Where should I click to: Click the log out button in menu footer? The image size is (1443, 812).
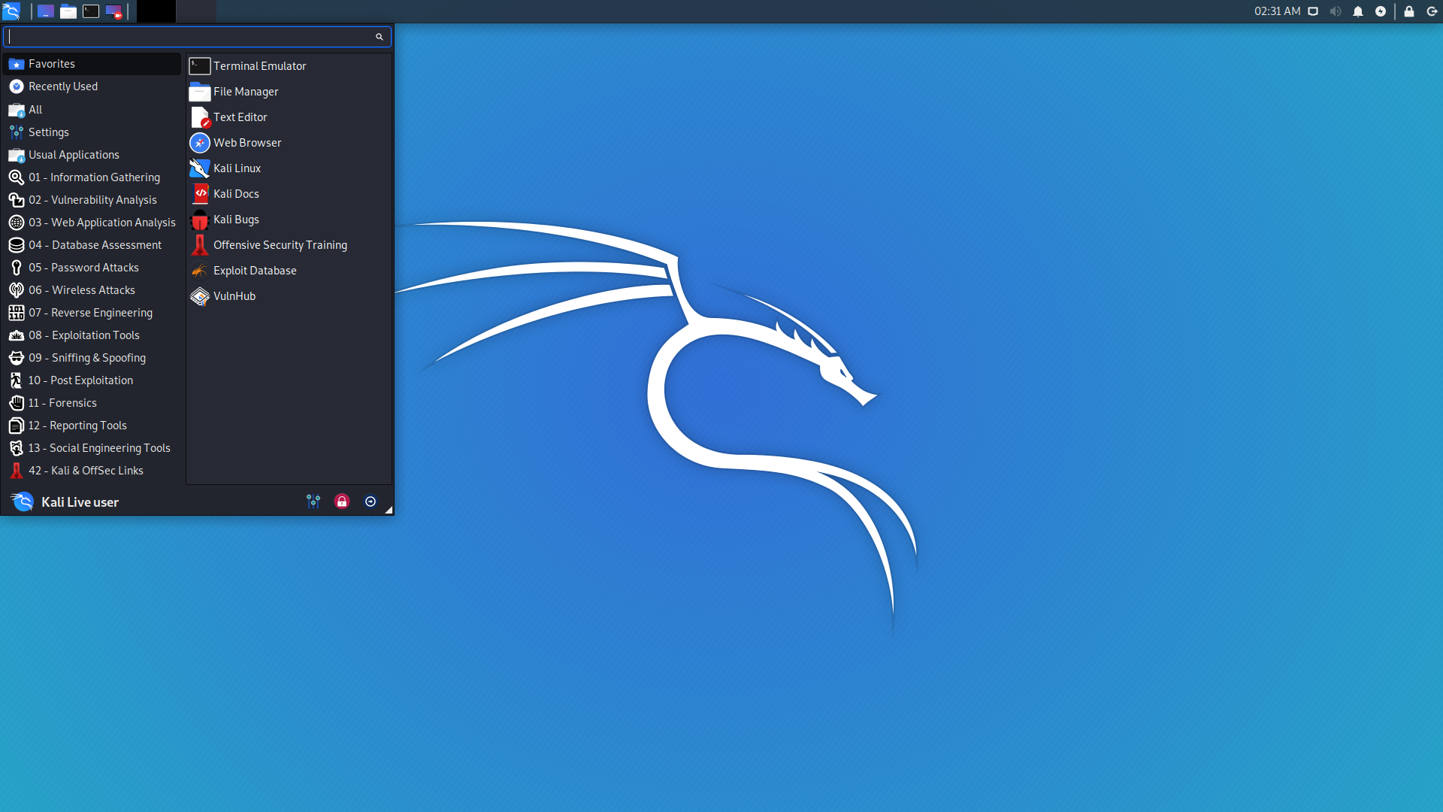(371, 501)
